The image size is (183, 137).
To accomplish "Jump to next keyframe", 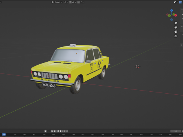I will point(64,131).
